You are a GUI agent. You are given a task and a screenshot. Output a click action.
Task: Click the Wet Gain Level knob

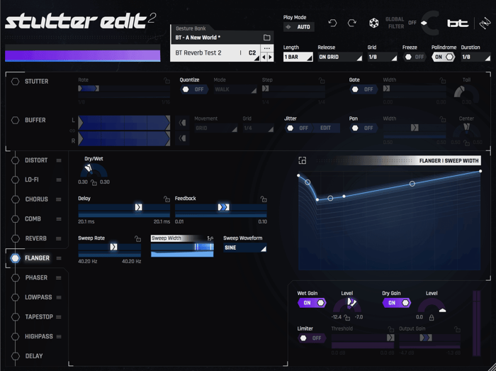tap(347, 304)
